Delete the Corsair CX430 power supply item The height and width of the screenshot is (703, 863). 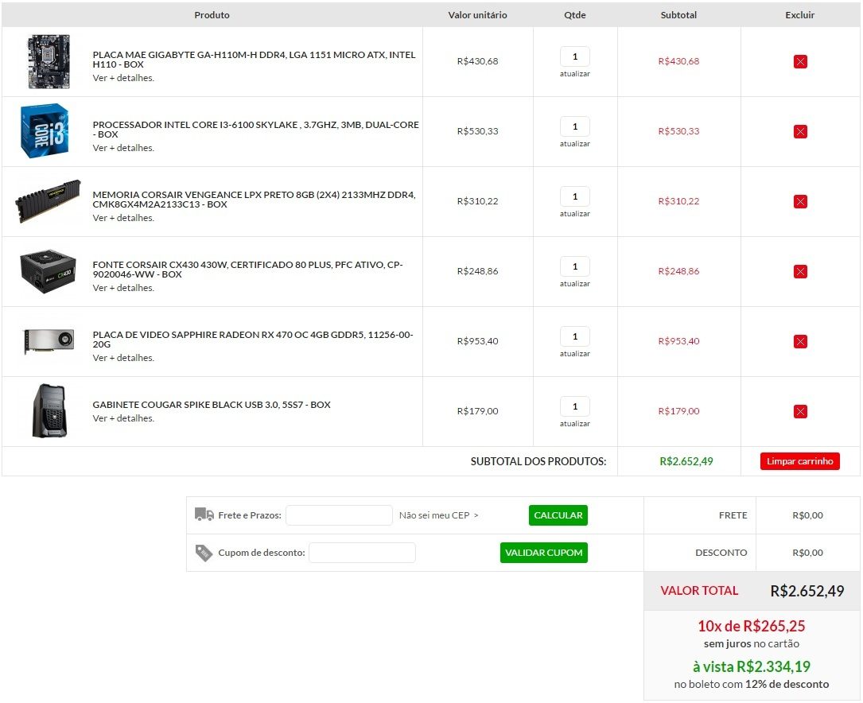pos(800,271)
